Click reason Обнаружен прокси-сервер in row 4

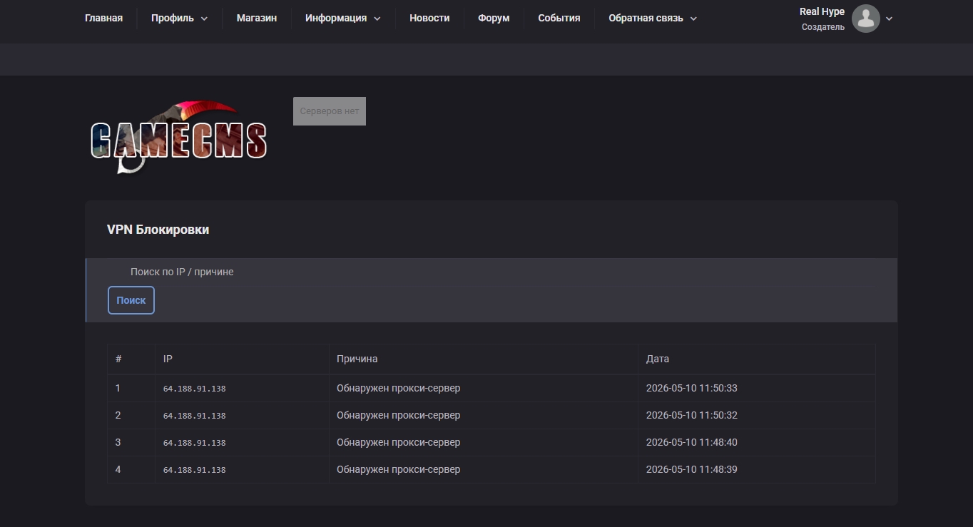399,469
